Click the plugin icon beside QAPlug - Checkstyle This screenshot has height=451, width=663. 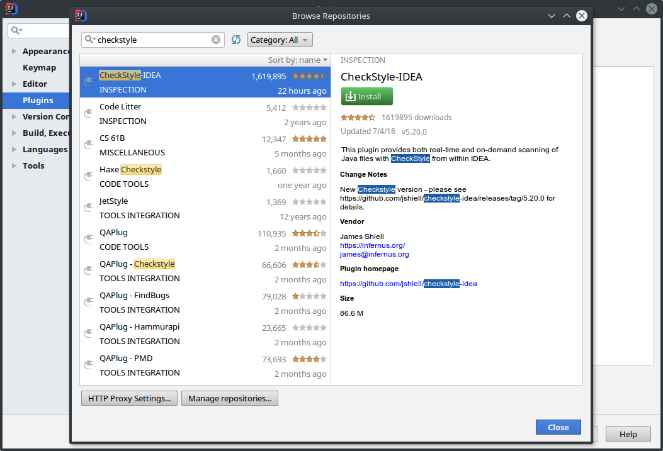tap(89, 270)
